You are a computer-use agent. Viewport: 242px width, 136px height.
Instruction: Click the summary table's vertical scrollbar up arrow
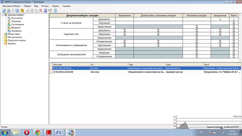240,15
